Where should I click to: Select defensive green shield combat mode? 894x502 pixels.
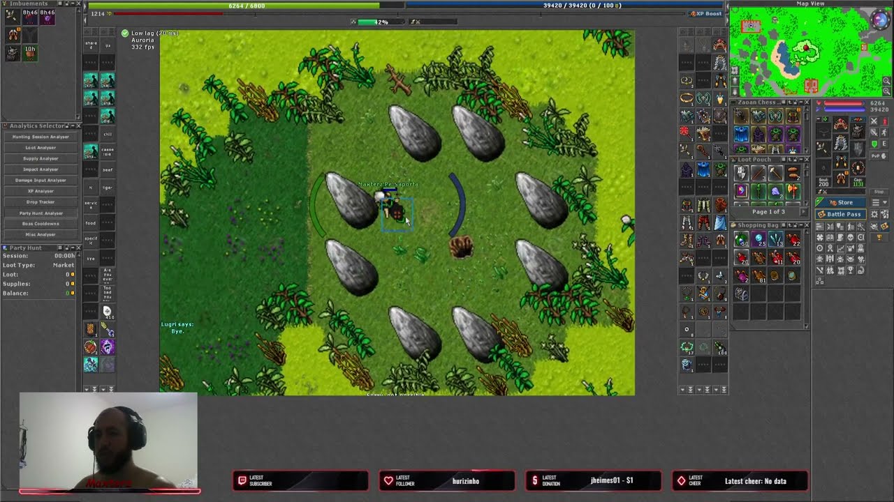coord(874,144)
